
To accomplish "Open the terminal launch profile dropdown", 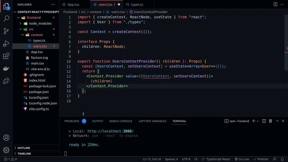I will pos(258,121).
